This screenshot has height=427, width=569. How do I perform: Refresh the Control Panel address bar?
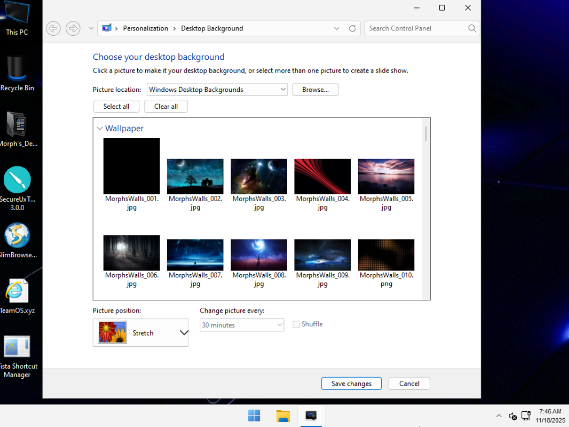[352, 28]
